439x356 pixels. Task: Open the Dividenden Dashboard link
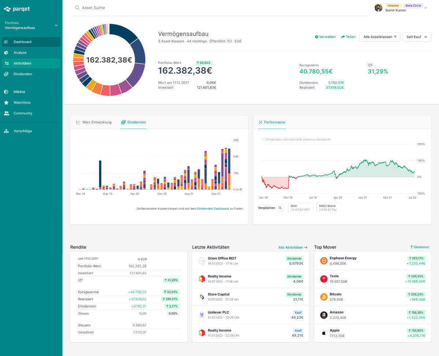tap(213, 208)
